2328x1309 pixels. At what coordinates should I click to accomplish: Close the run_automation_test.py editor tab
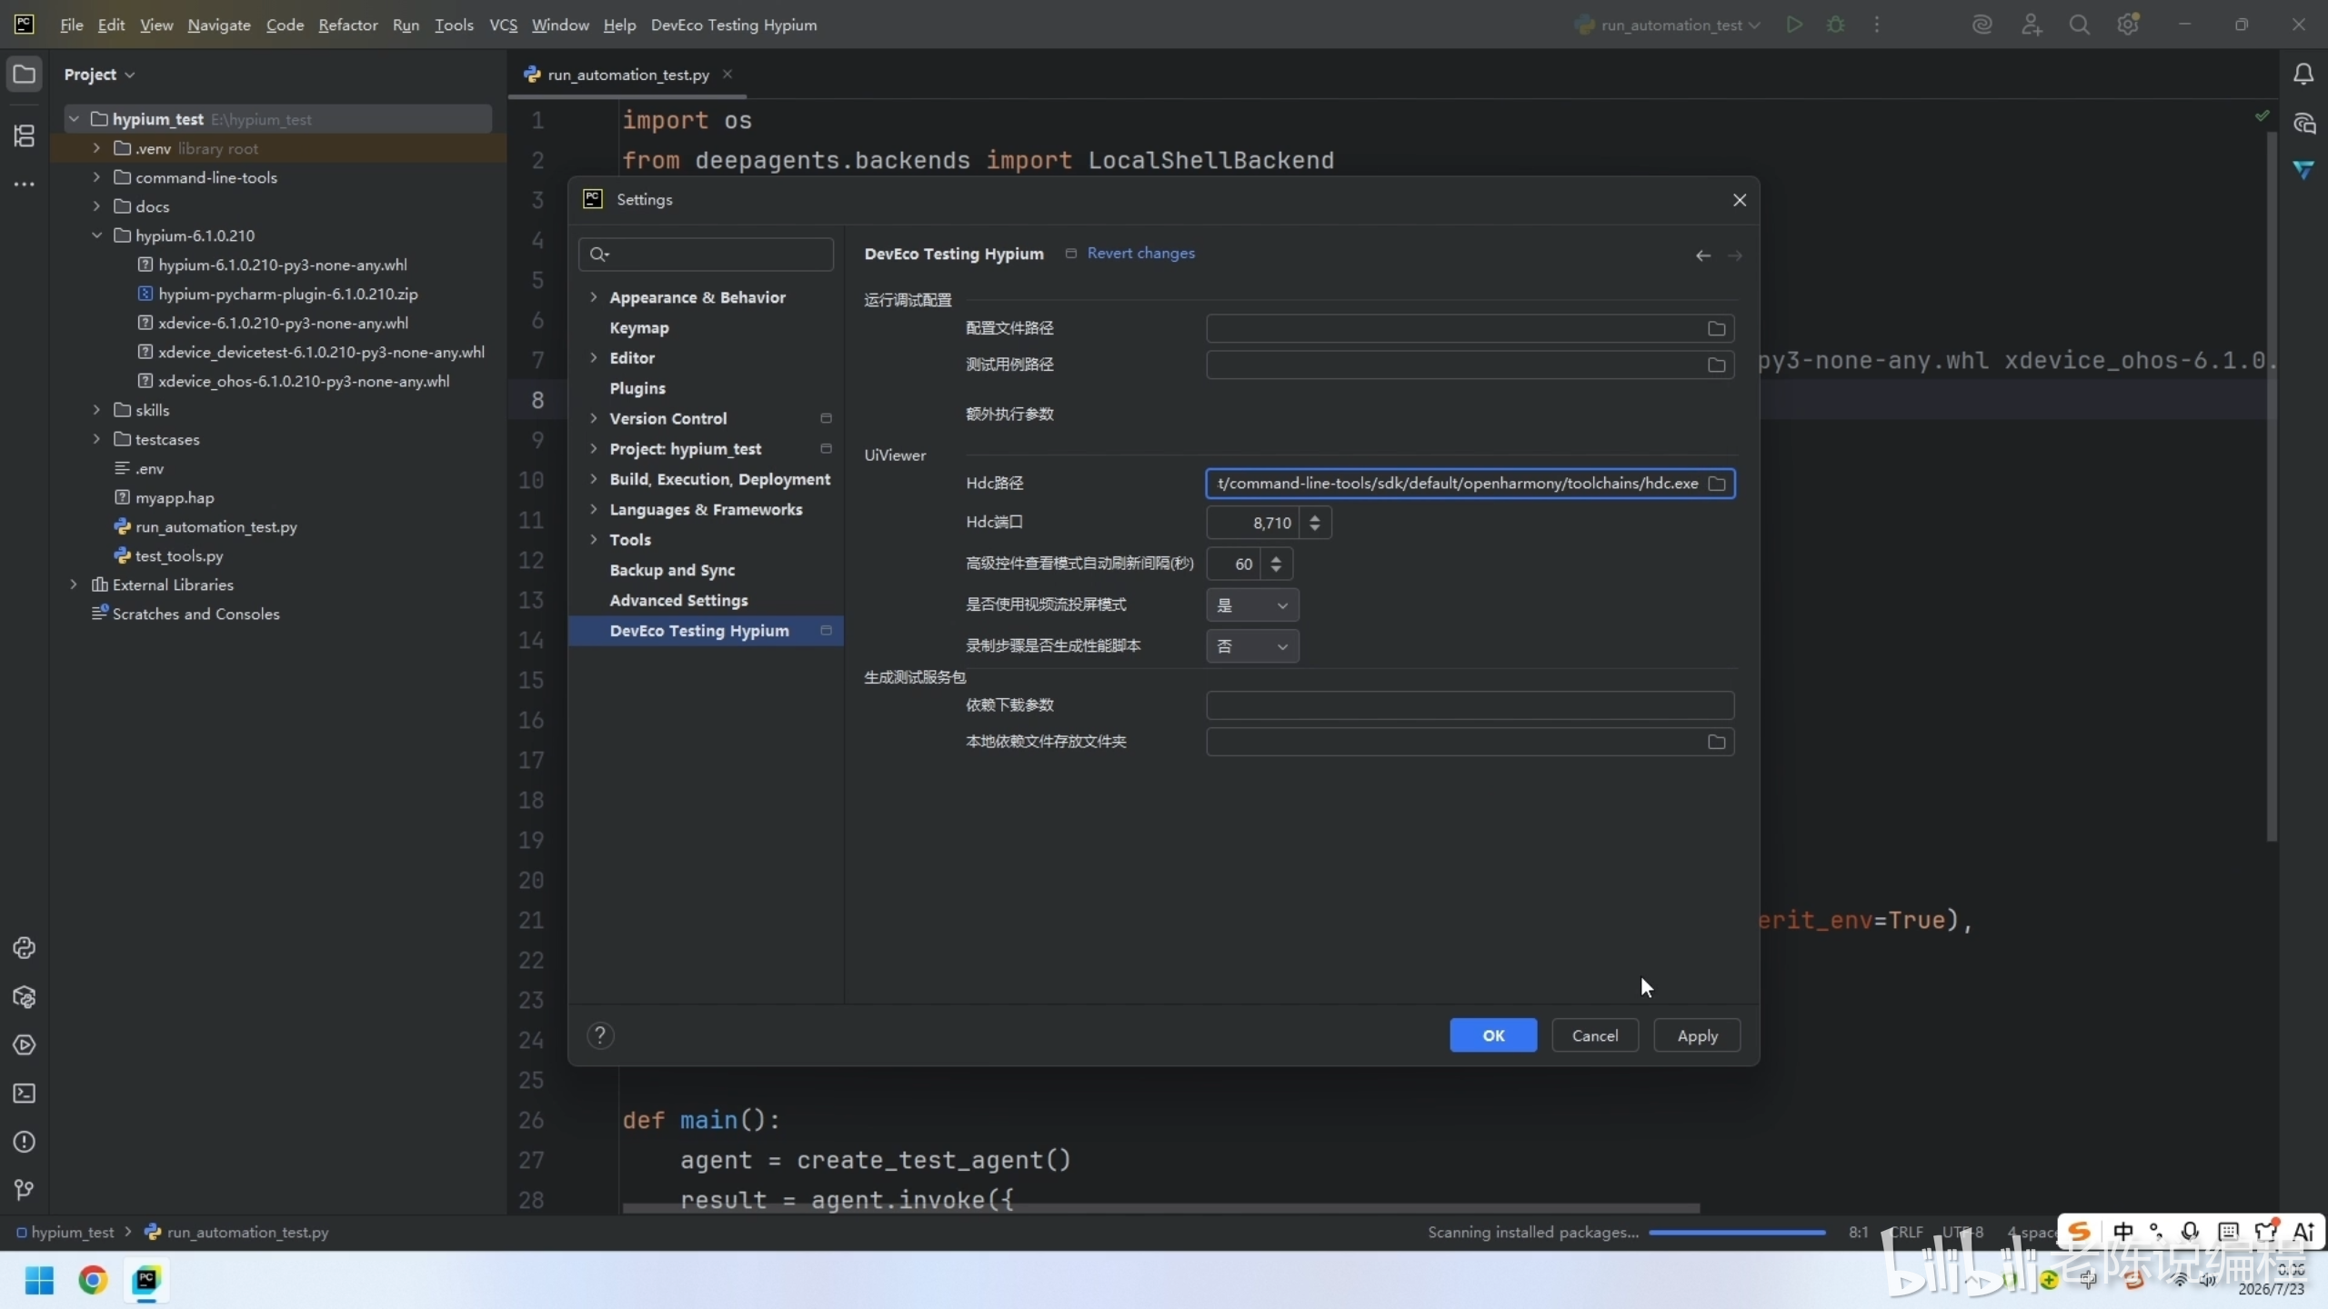727,75
